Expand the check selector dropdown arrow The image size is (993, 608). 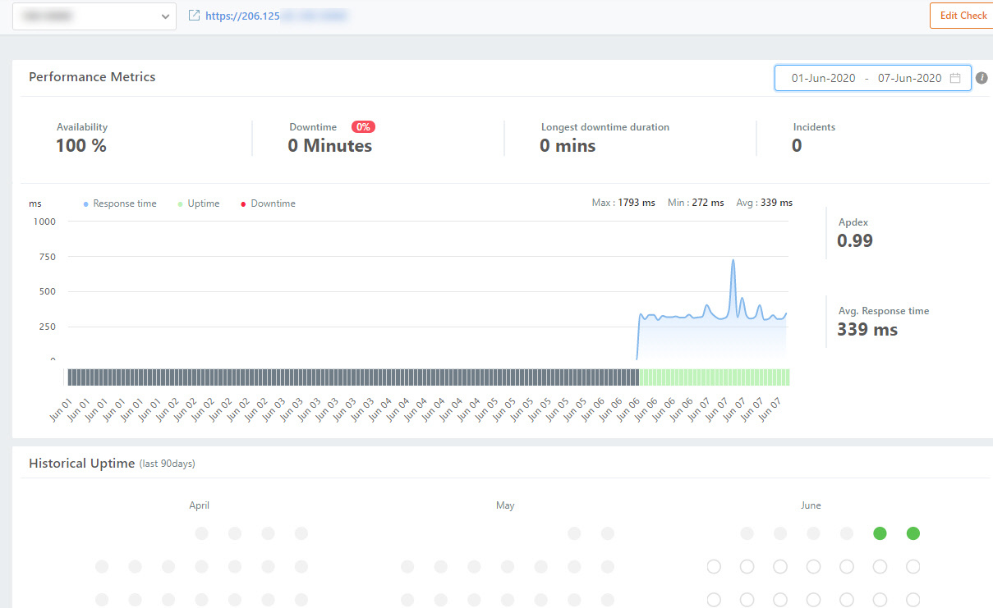[165, 16]
